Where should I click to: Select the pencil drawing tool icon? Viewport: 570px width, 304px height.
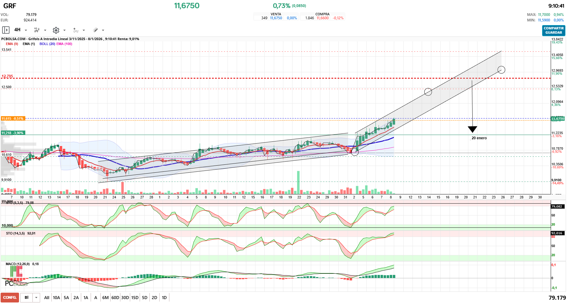click(96, 30)
